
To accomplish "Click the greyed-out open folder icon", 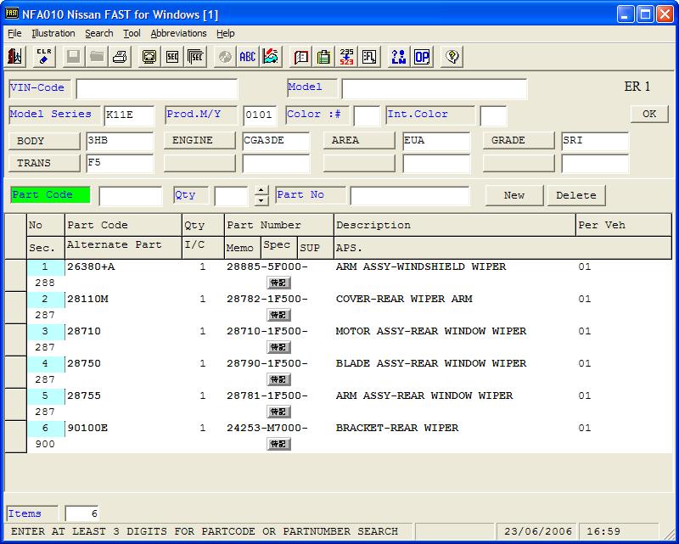I will click(x=97, y=57).
